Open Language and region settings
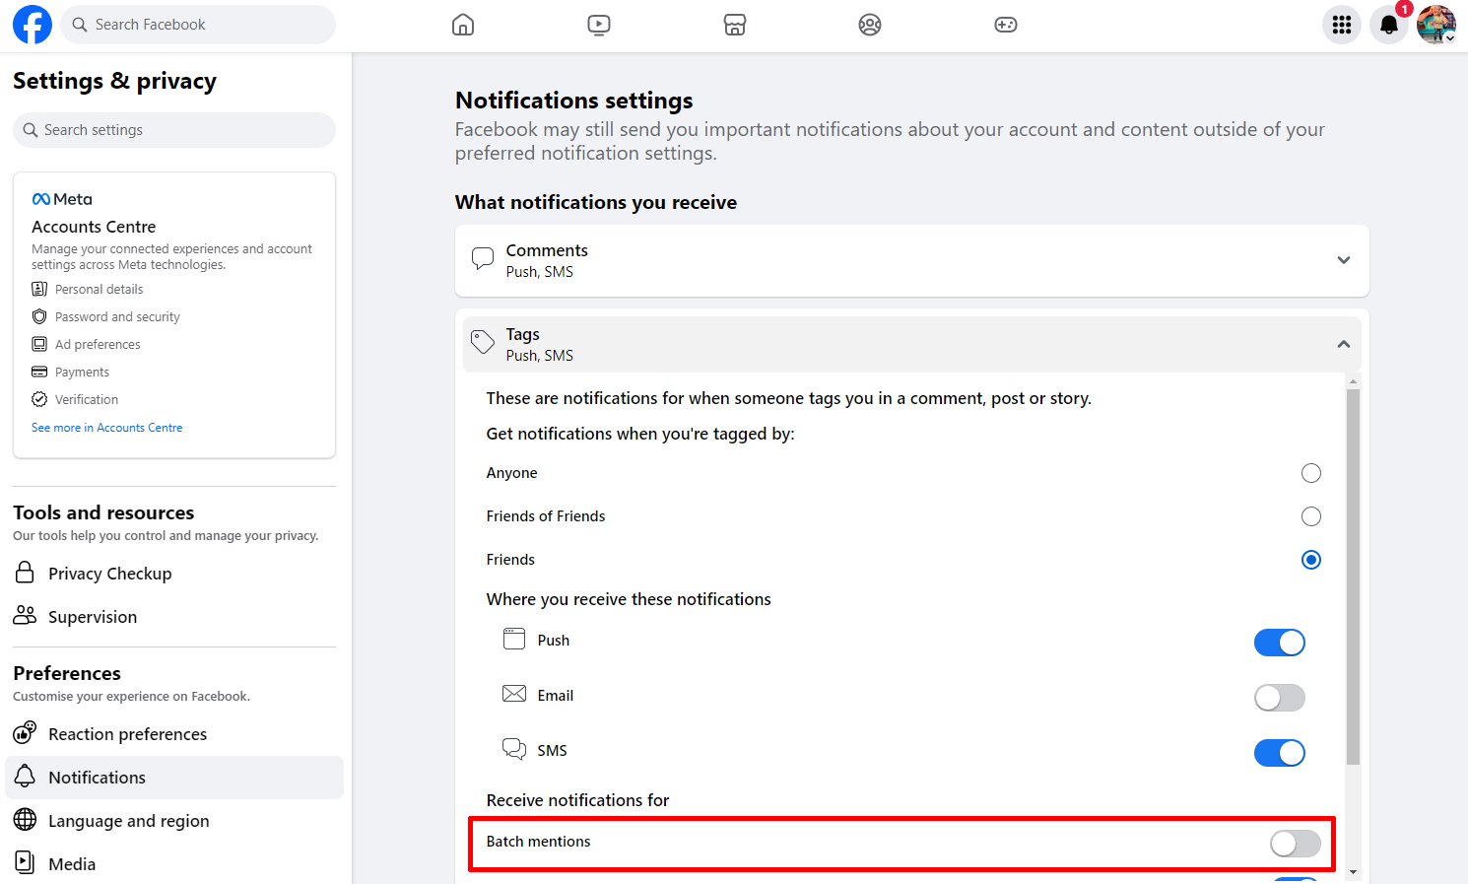This screenshot has width=1468, height=884. tap(128, 821)
